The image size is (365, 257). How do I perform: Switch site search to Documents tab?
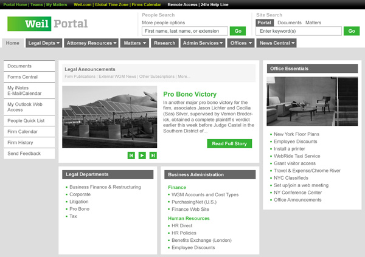click(290, 22)
